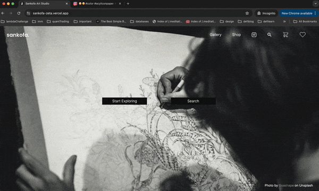This screenshot has height=191, width=319.
Task: Open the Instagram icon in site header
Action: (x=254, y=34)
